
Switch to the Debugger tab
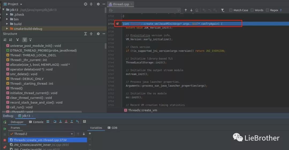click(17, 122)
